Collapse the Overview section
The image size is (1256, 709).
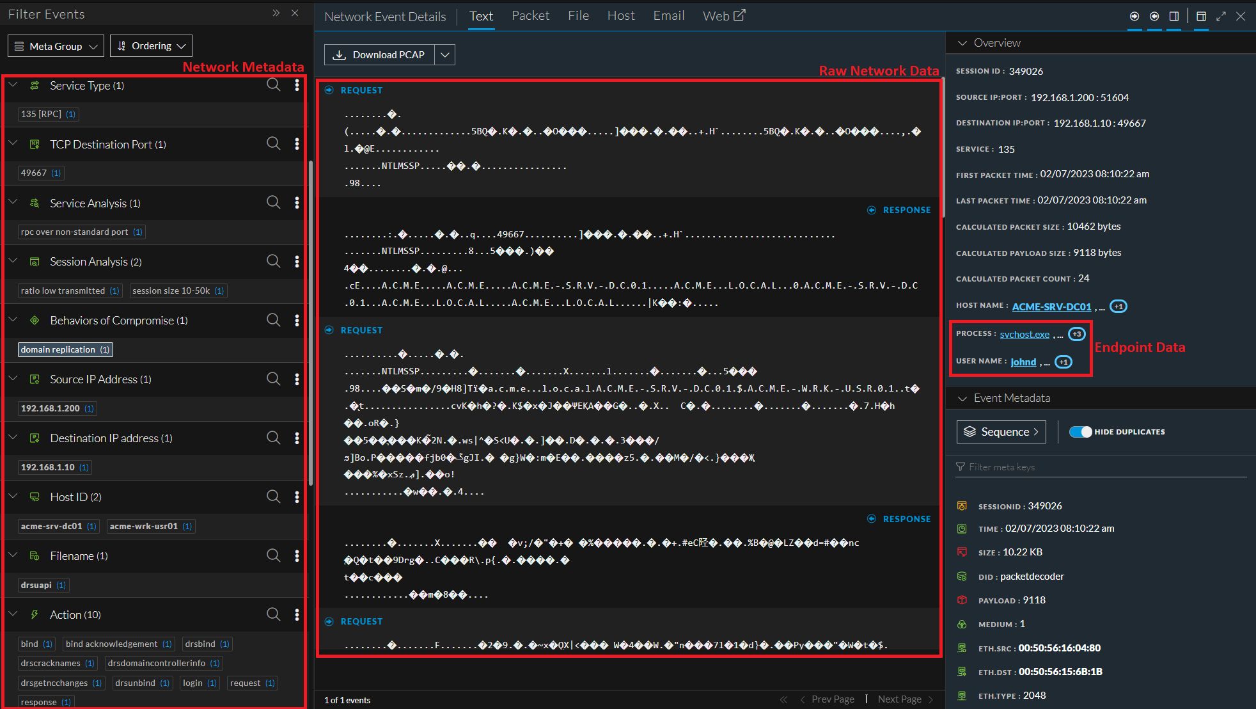pos(962,43)
